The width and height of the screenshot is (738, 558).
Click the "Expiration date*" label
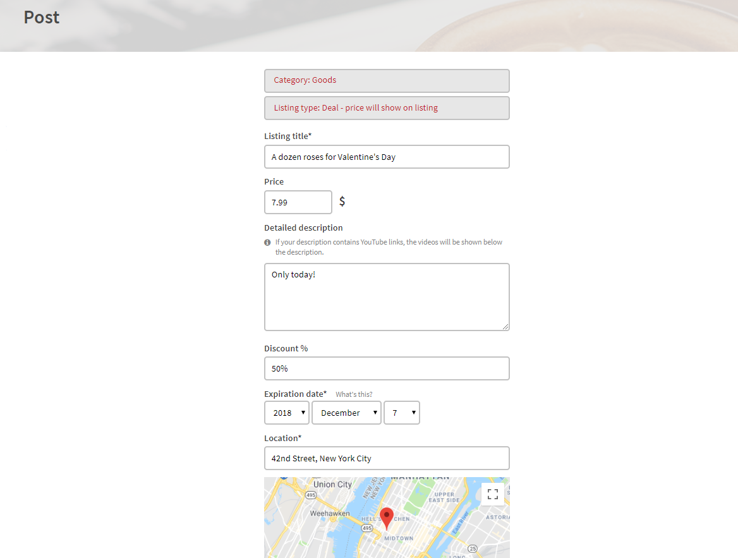coord(295,394)
